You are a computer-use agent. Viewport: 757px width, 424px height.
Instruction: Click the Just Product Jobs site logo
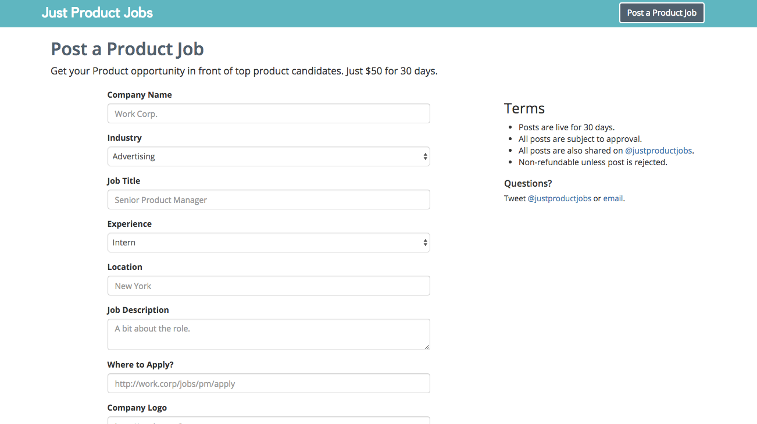coord(97,13)
